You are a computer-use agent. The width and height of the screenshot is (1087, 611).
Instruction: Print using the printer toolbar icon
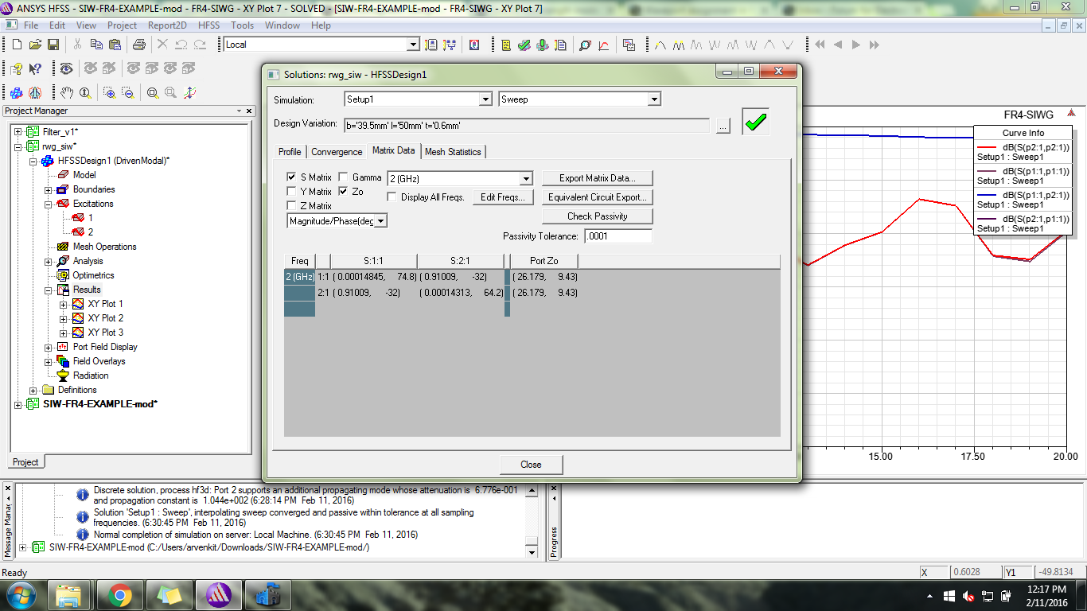click(x=139, y=45)
